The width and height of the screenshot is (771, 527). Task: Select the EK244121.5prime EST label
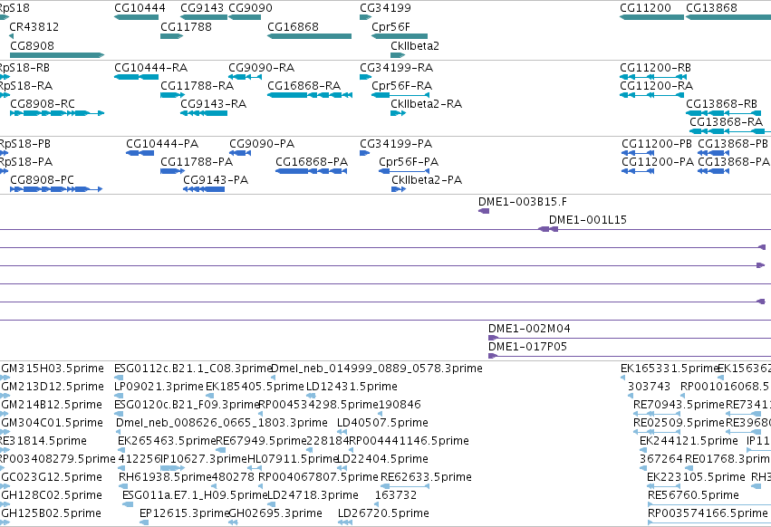click(689, 441)
